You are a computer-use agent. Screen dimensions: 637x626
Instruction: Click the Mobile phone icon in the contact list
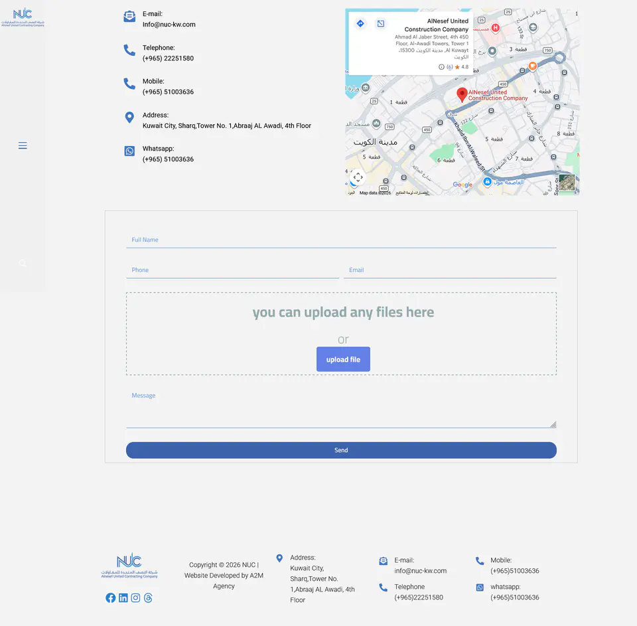tap(129, 84)
